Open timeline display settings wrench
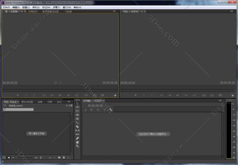 point(111,110)
